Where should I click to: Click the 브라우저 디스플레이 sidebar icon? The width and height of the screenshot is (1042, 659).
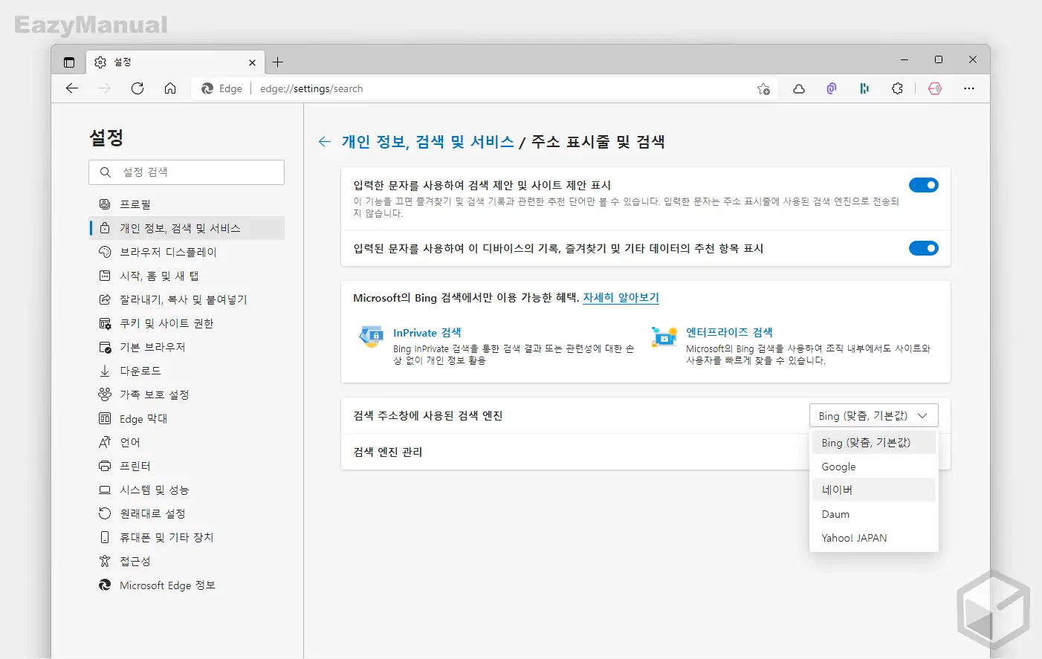tap(105, 252)
